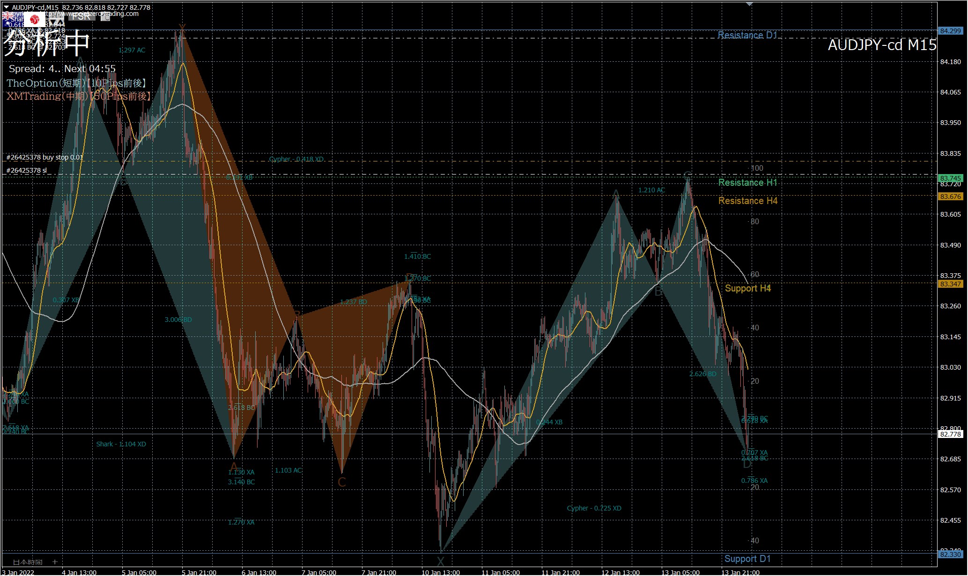This screenshot has width=968, height=576.
Task: Select the buy stop order #26425378 line label
Action: tap(44, 158)
